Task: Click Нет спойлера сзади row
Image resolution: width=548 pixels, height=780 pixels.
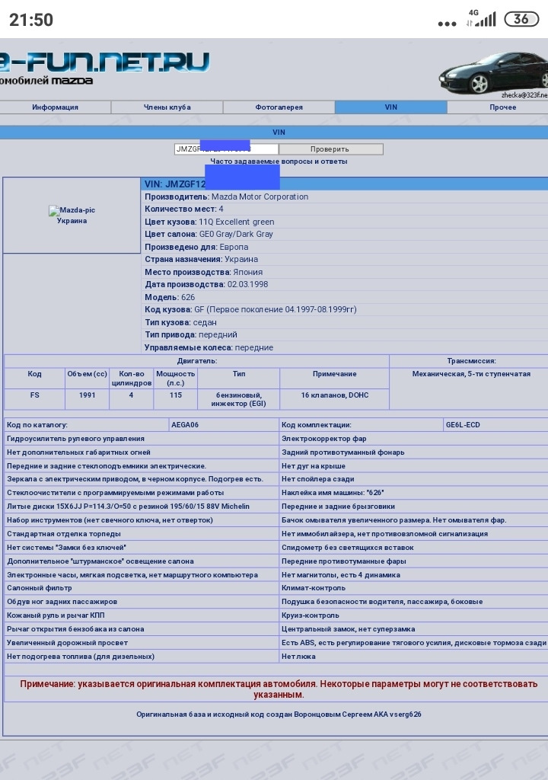Action: pos(414,479)
